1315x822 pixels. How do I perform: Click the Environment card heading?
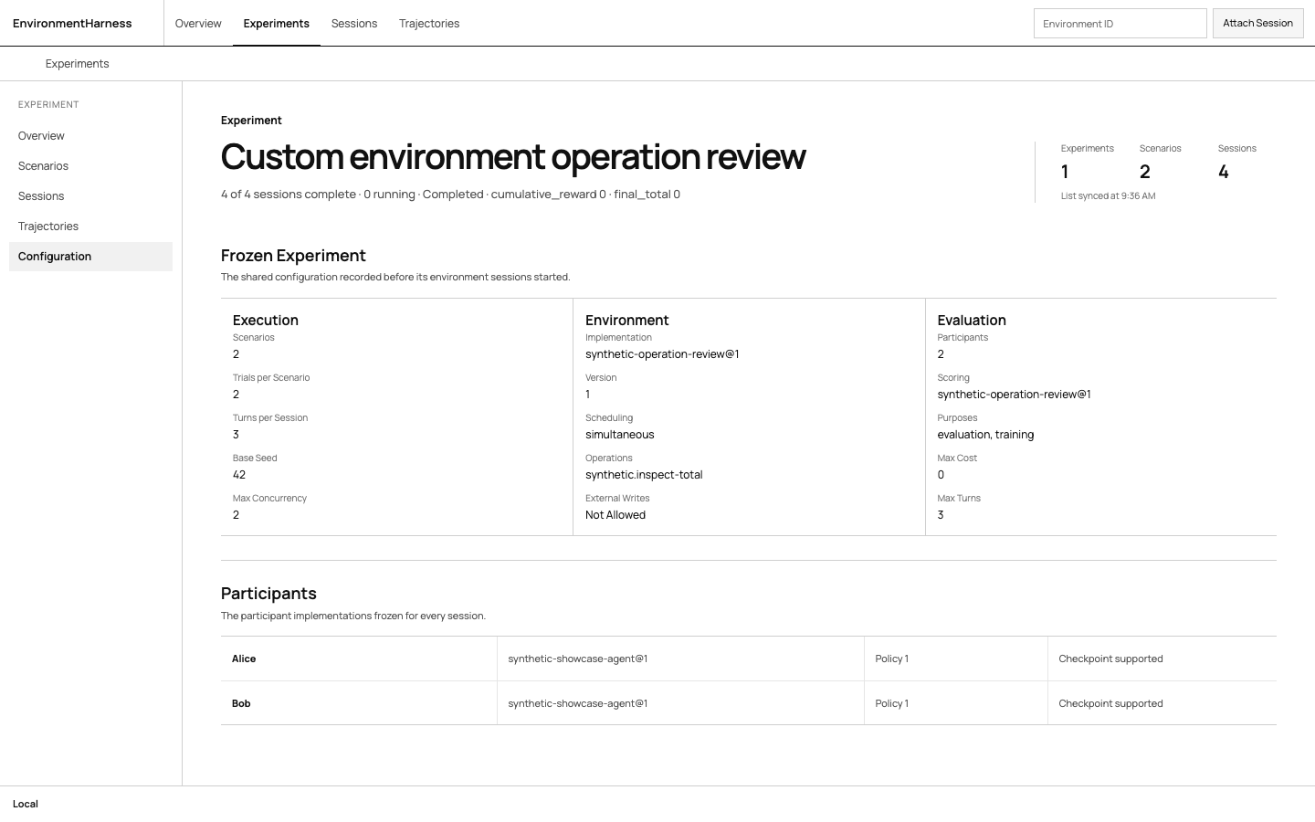[x=626, y=320]
